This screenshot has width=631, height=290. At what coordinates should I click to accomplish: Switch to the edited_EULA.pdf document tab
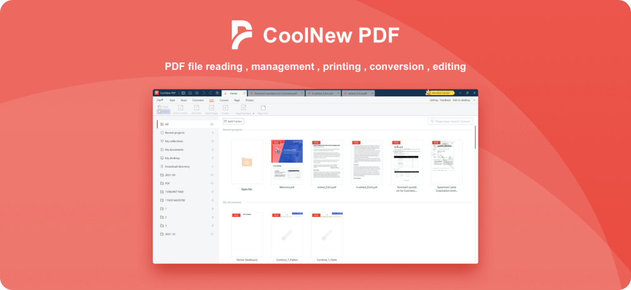[357, 93]
